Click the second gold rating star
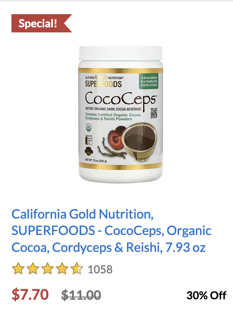Viewport: 233px width, 334px height. click(x=33, y=269)
